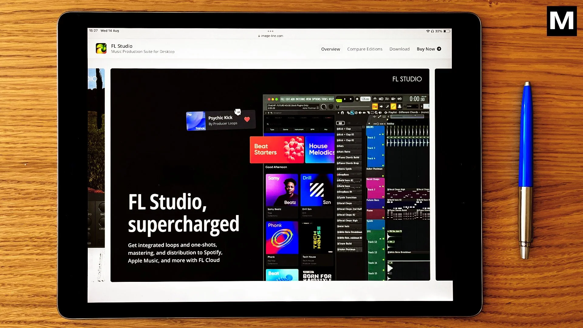Click the red heart on Psychic Kick card
The height and width of the screenshot is (328, 583).
click(x=247, y=119)
